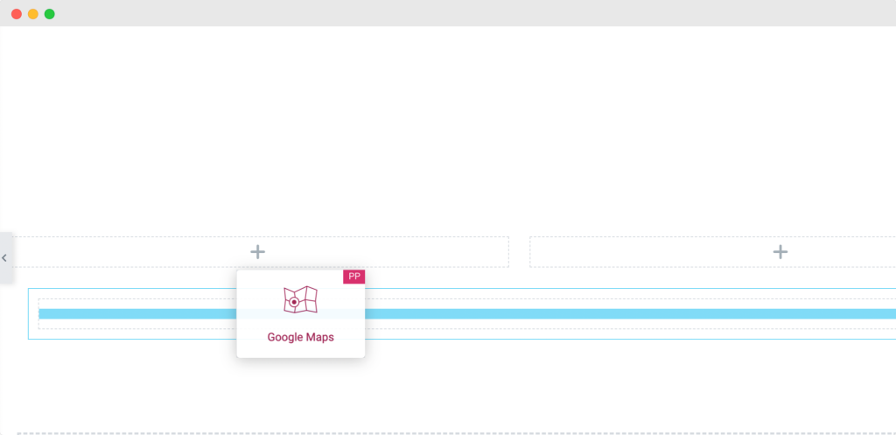Select the Google Maps widget card
The height and width of the screenshot is (435, 896).
(x=301, y=314)
